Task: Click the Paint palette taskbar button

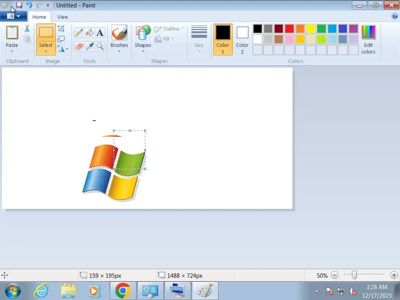Action: [205, 291]
